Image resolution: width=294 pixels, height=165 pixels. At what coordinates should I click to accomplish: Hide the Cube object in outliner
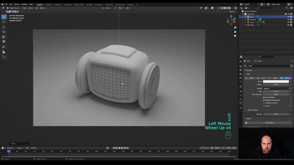click(x=288, y=22)
